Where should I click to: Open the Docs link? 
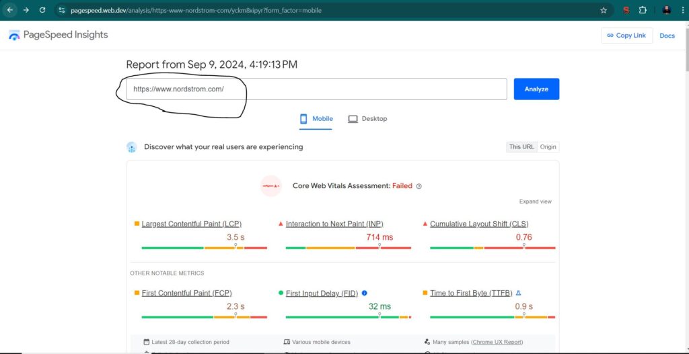coord(667,36)
